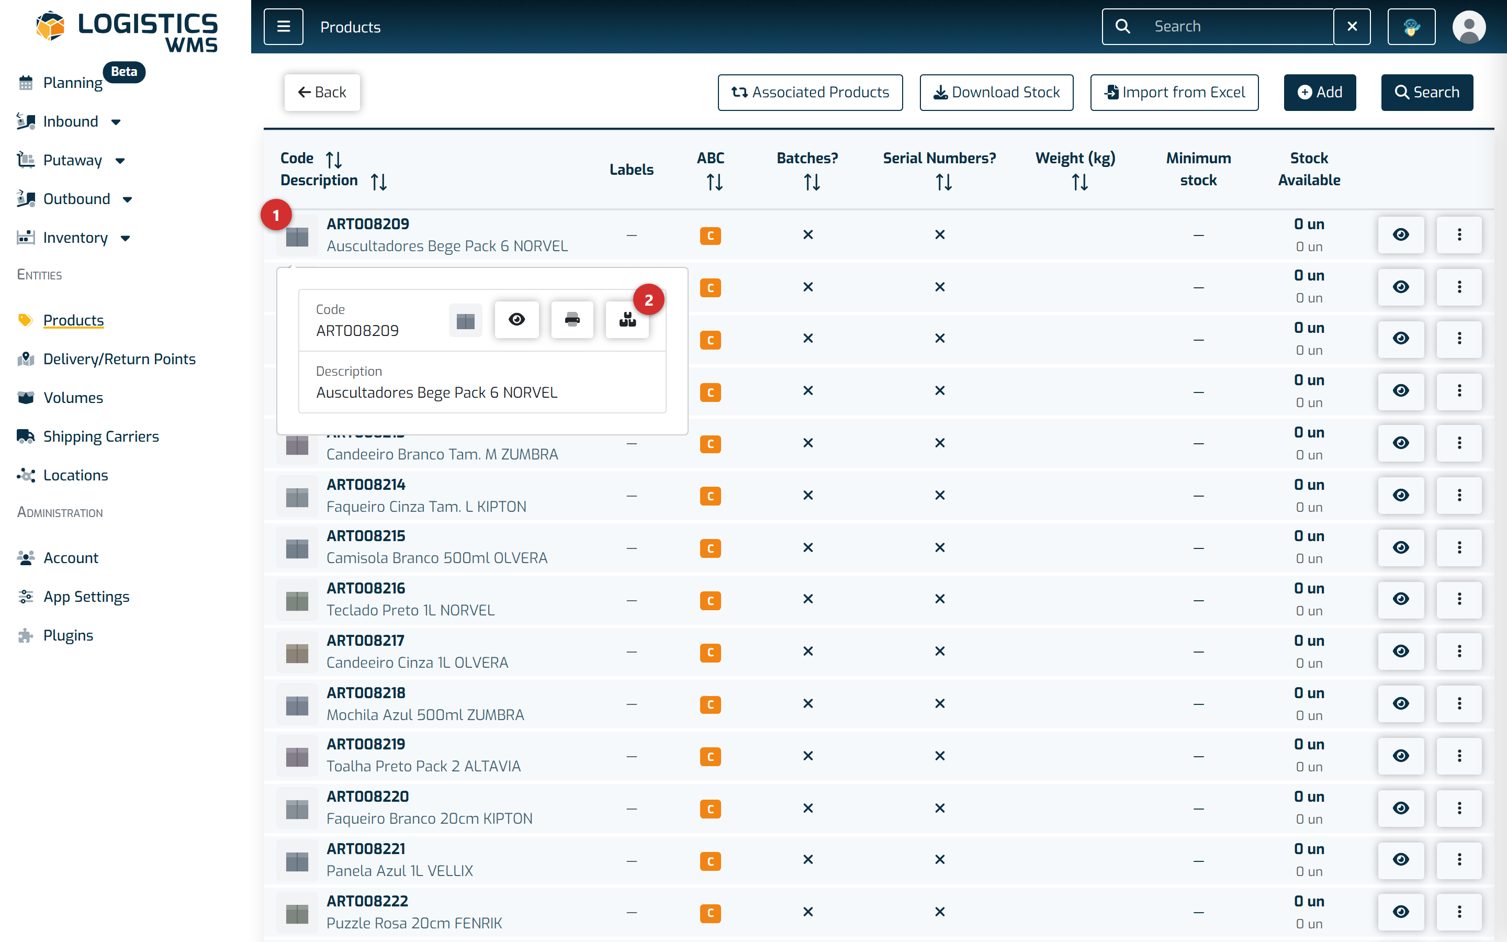Screen dimensions: 1507x942
Task: Open more options for ART008219 row
Action: pyautogui.click(x=1459, y=756)
